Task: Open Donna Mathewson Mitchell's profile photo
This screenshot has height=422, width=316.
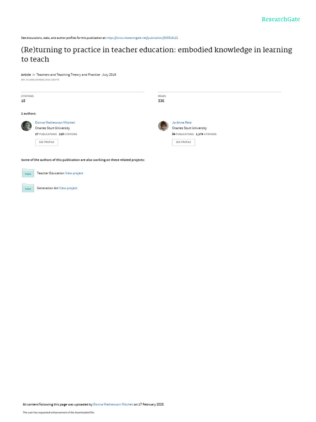Action: tap(26, 126)
